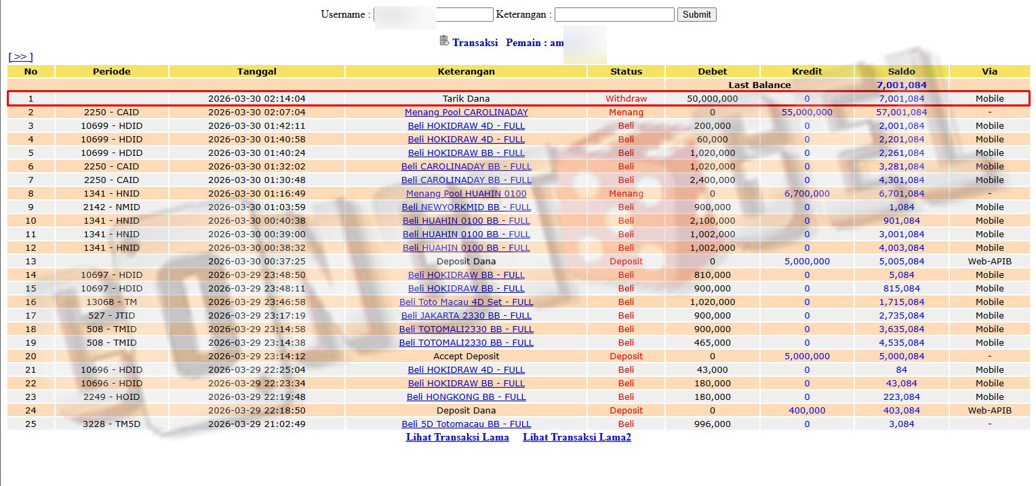
Task: Open Beli HOKIDRAW 4D - FULL row 3
Action: click(x=466, y=125)
